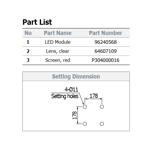Screen dimensions: 151x151
Task: Click the Screen, red part name
Action: click(x=58, y=60)
